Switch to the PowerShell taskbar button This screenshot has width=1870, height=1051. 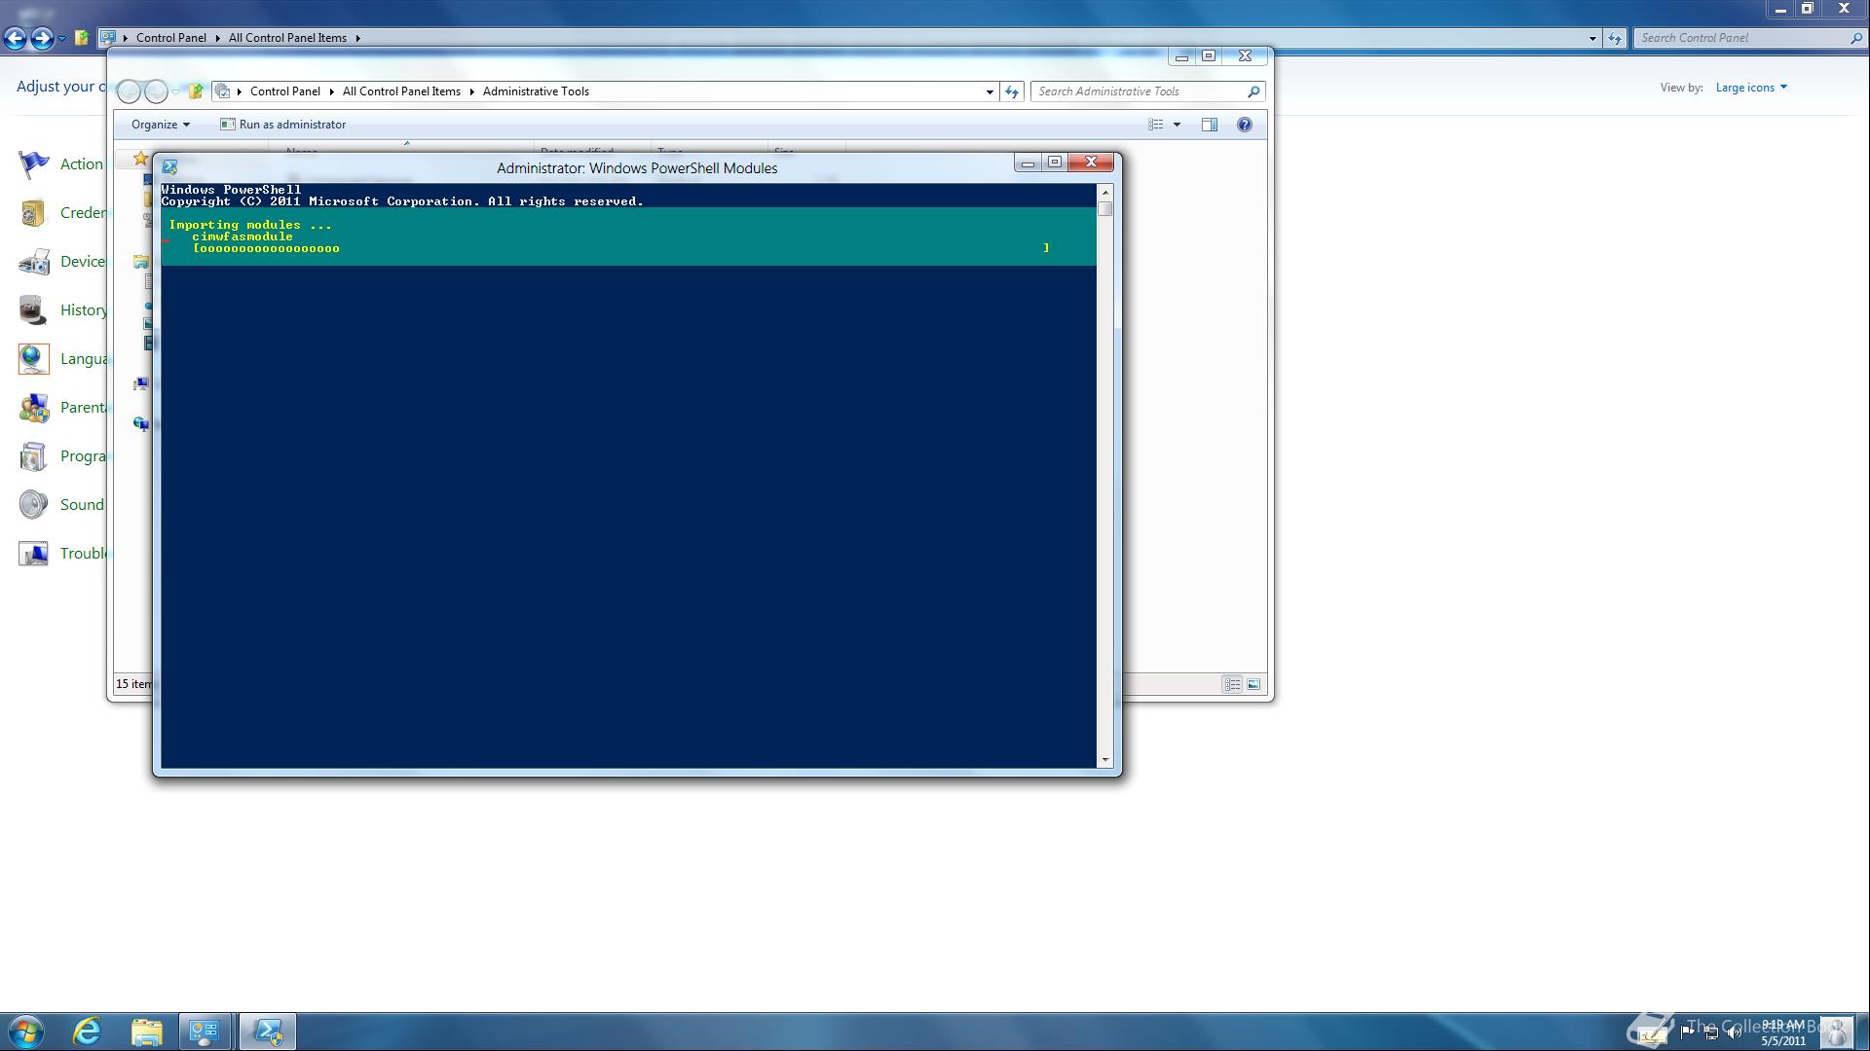pyautogui.click(x=267, y=1032)
